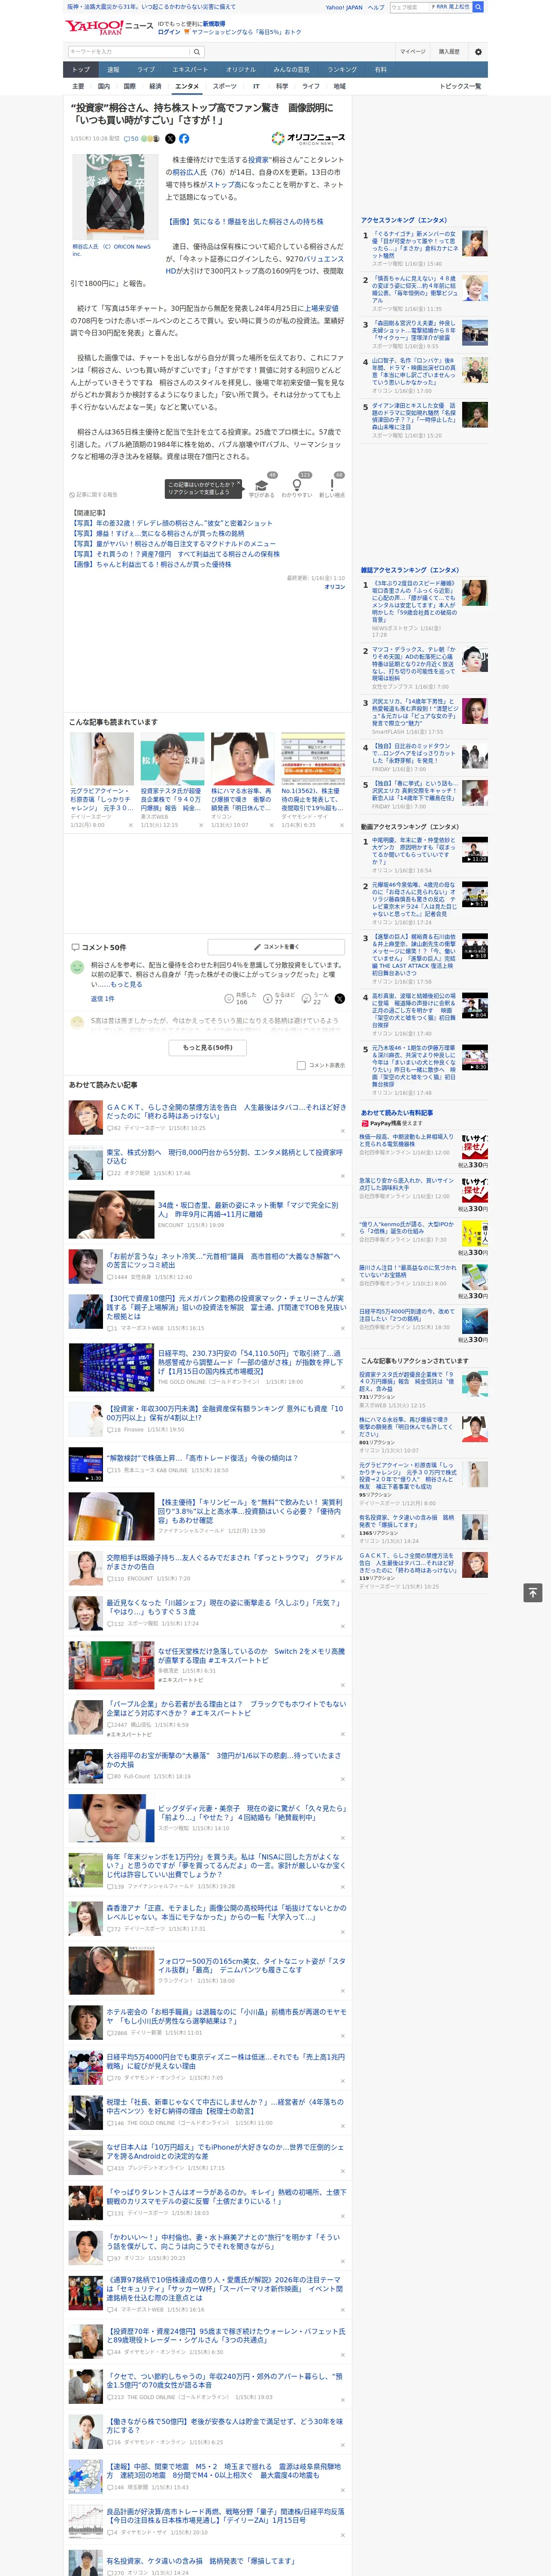
Task: Click the search magnifier icon in keyword box
Action: [x=196, y=52]
